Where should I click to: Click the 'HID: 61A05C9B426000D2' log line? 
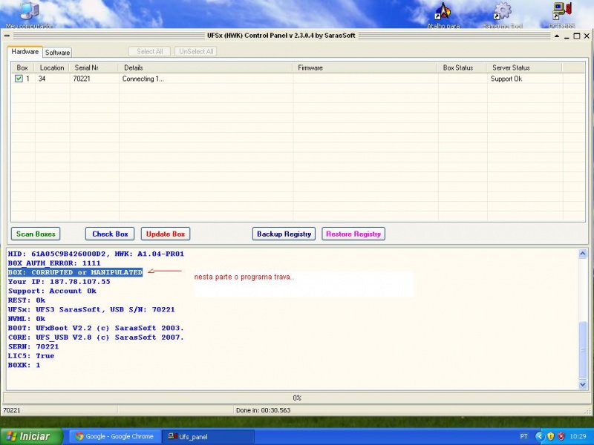point(96,254)
